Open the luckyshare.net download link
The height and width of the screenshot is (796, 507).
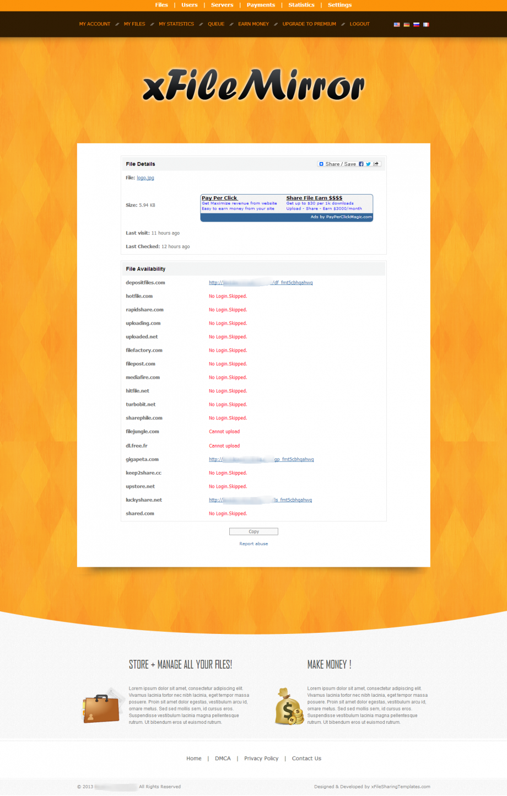tap(260, 500)
